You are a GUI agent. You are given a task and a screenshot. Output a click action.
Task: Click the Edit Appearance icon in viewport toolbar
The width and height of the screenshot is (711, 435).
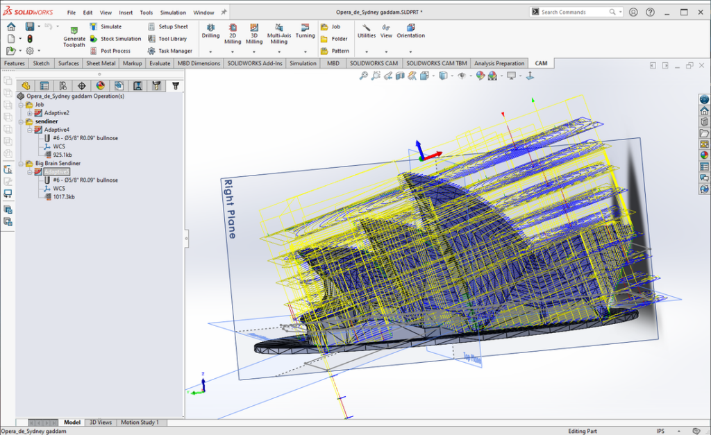(480, 76)
